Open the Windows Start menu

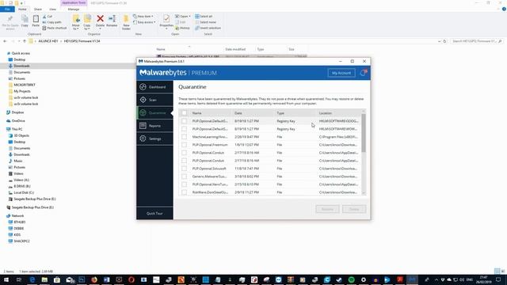tap(6, 279)
